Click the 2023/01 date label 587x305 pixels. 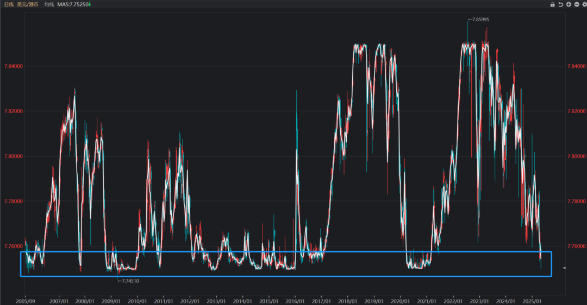(479, 301)
